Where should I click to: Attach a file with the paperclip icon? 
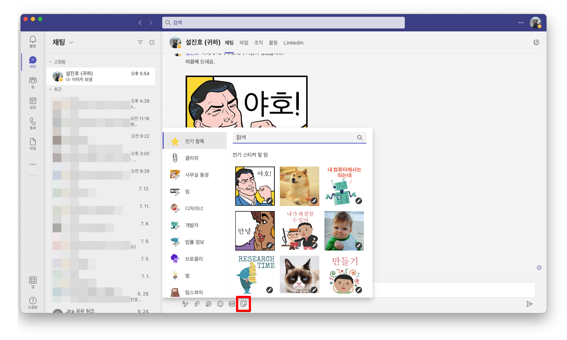click(197, 304)
